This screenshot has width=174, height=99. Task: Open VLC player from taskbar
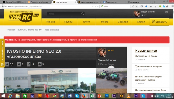tap(129, 96)
